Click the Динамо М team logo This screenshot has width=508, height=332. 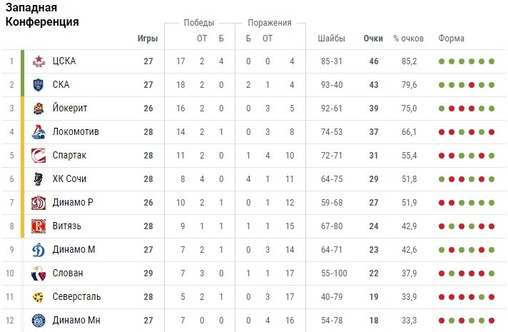[x=39, y=250]
